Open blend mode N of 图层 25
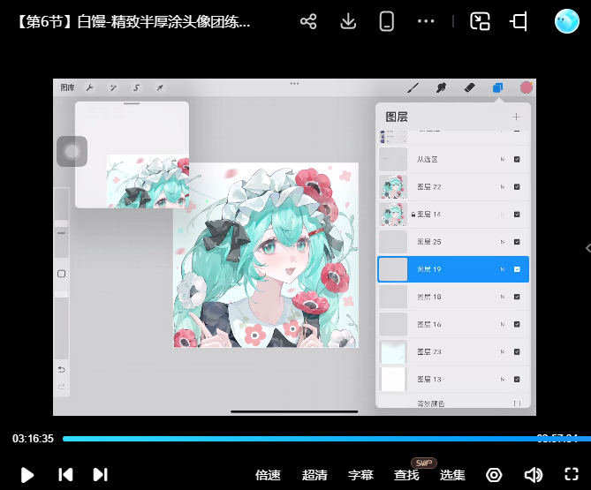Image resolution: width=591 pixels, height=490 pixels. click(x=503, y=242)
